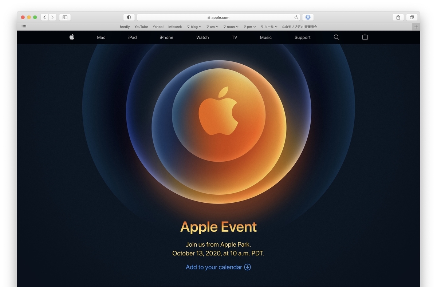Open the 1Password extension icon

click(308, 17)
